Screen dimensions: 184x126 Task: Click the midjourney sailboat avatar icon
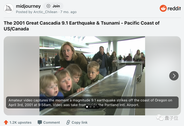point(9,9)
